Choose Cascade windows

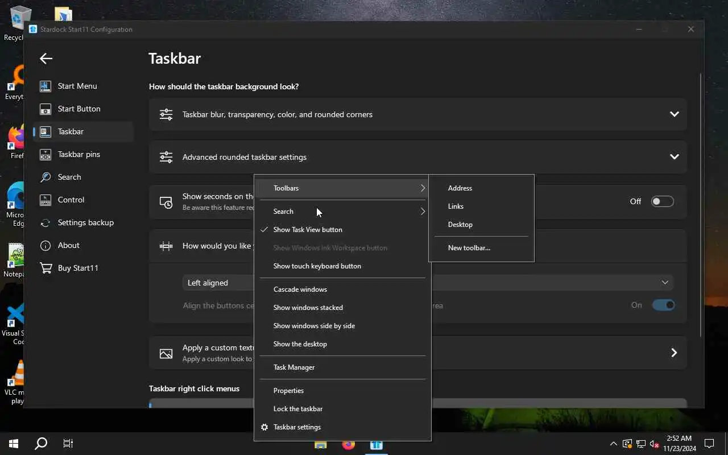tap(342, 289)
